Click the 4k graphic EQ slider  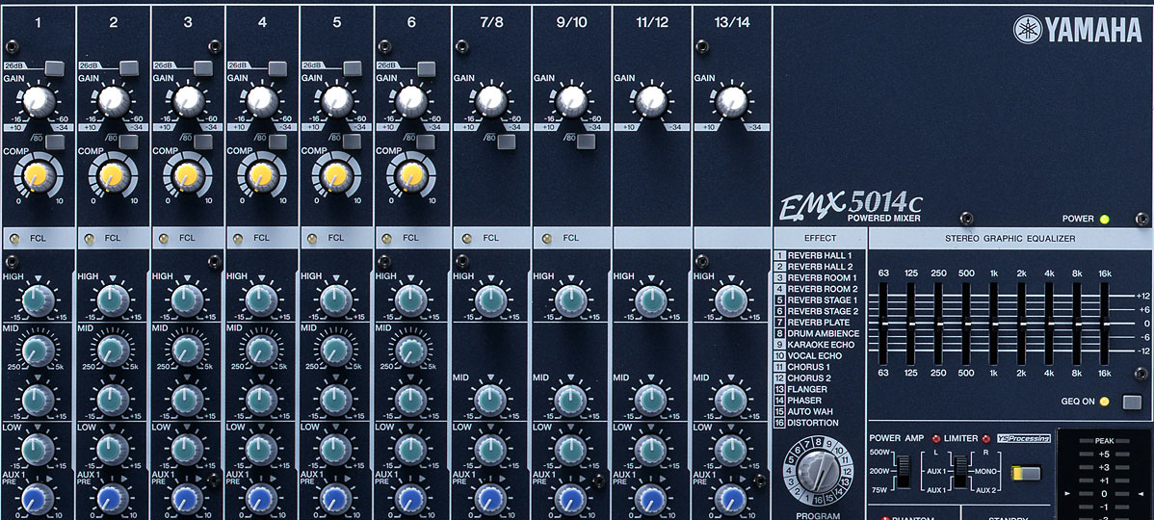pyautogui.click(x=1049, y=324)
